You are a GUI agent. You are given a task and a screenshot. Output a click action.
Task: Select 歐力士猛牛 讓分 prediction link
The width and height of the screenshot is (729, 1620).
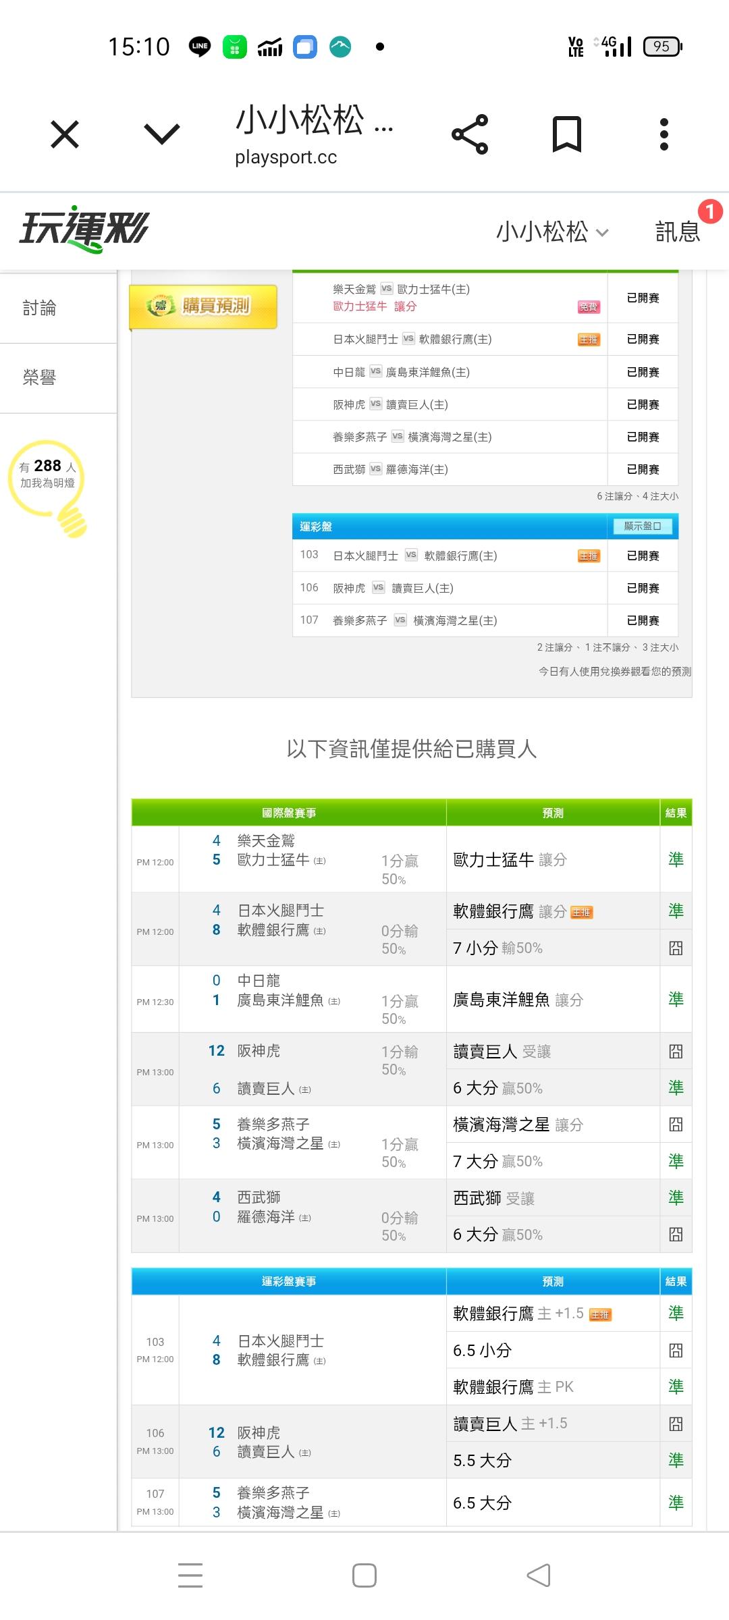375,306
